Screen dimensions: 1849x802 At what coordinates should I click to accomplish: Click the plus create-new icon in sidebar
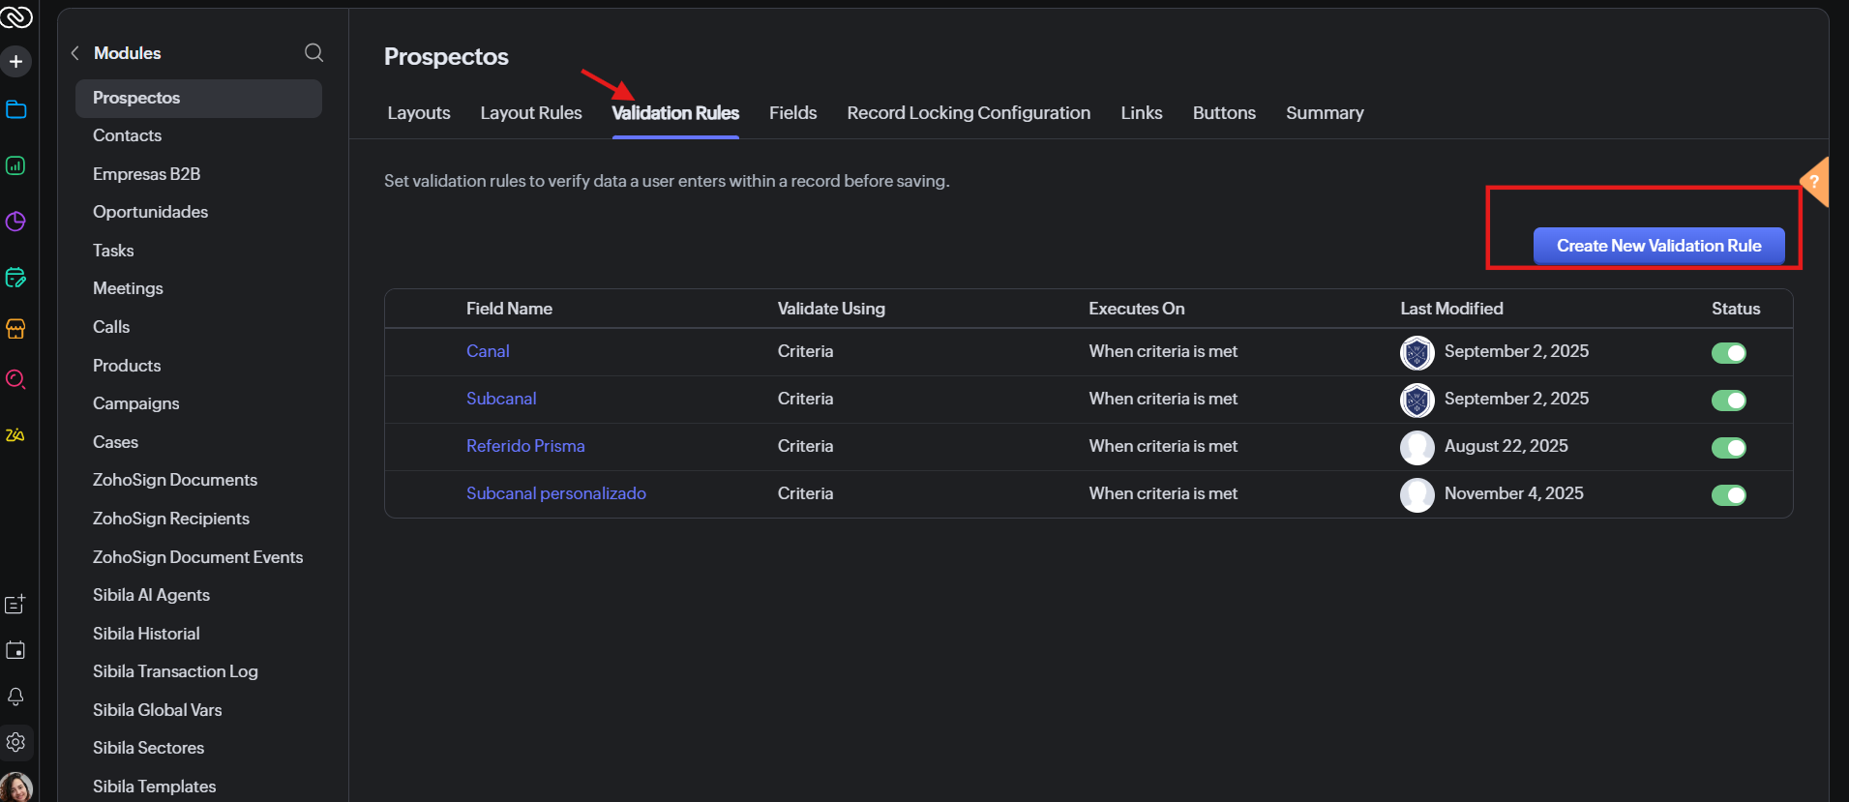(x=16, y=62)
